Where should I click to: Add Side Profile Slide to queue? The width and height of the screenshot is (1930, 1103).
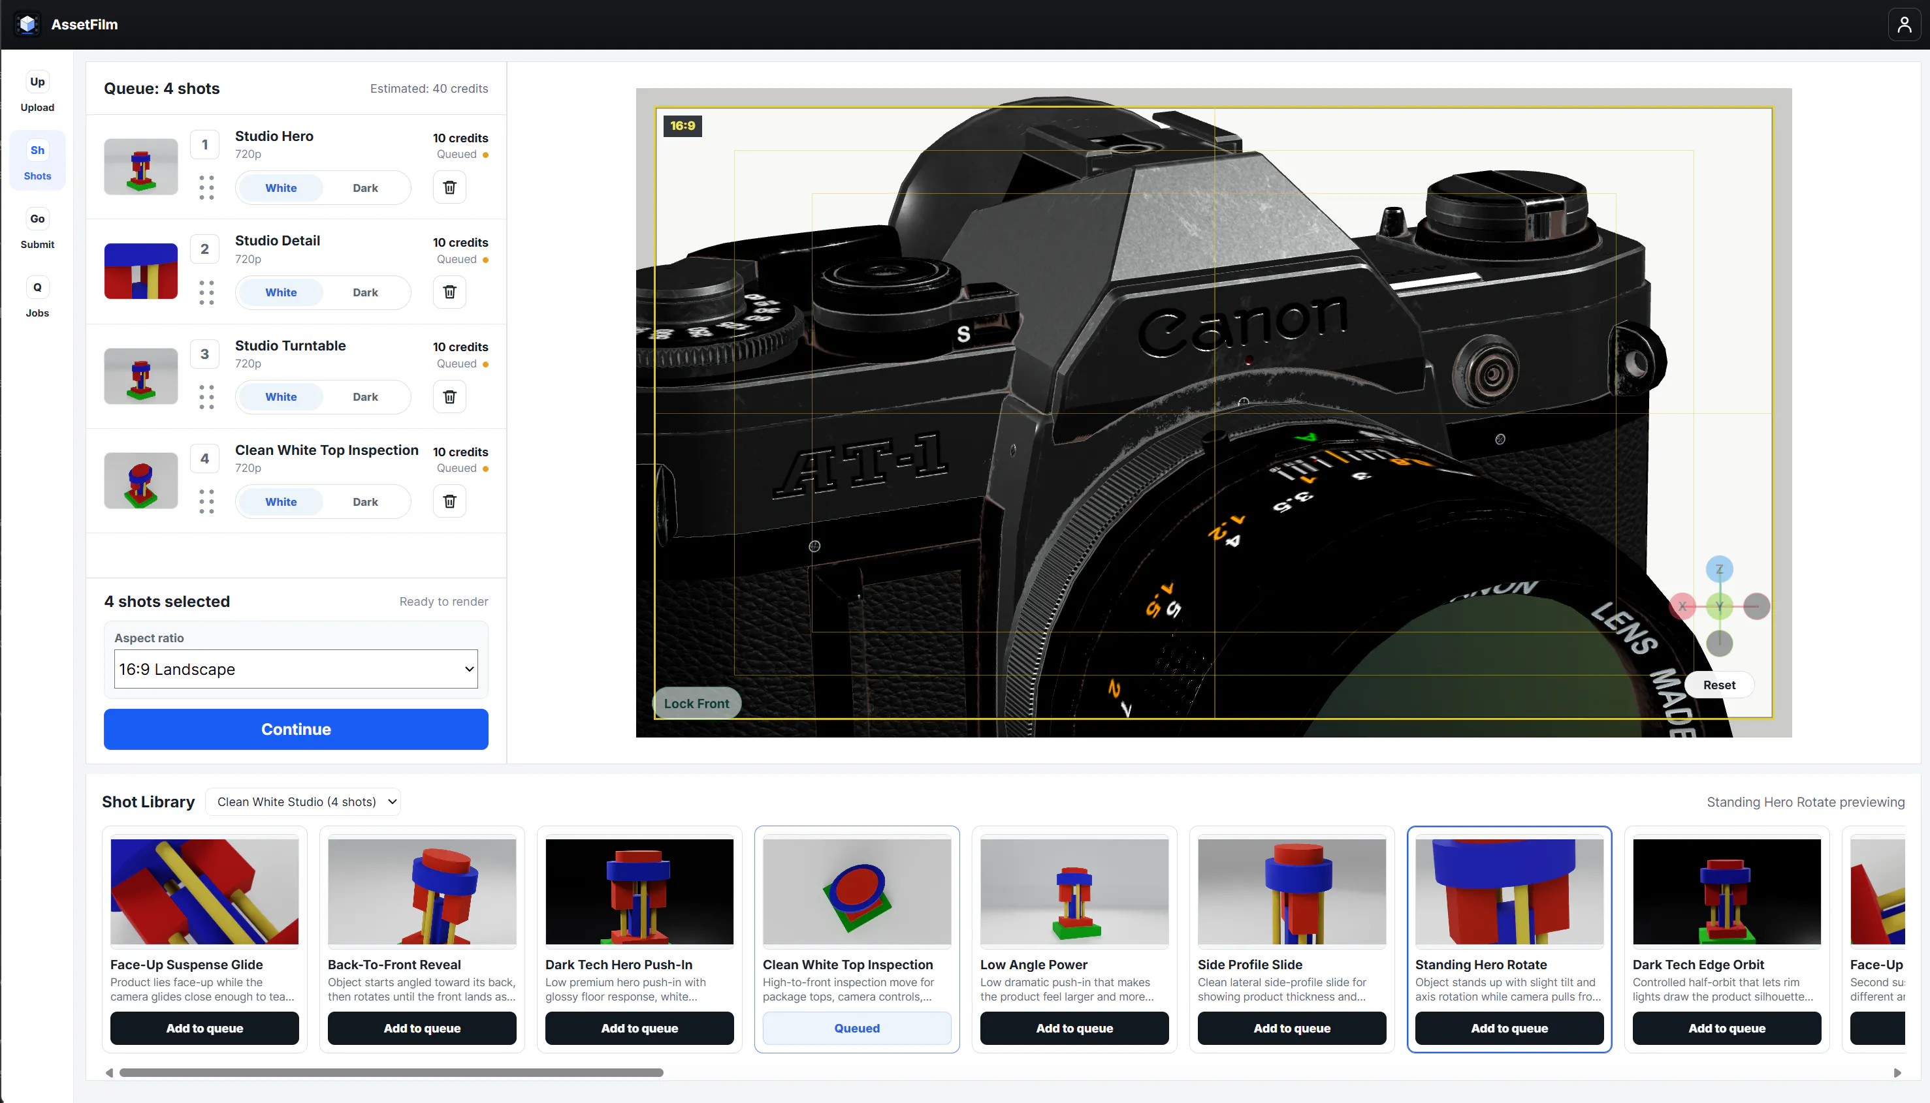(x=1292, y=1028)
